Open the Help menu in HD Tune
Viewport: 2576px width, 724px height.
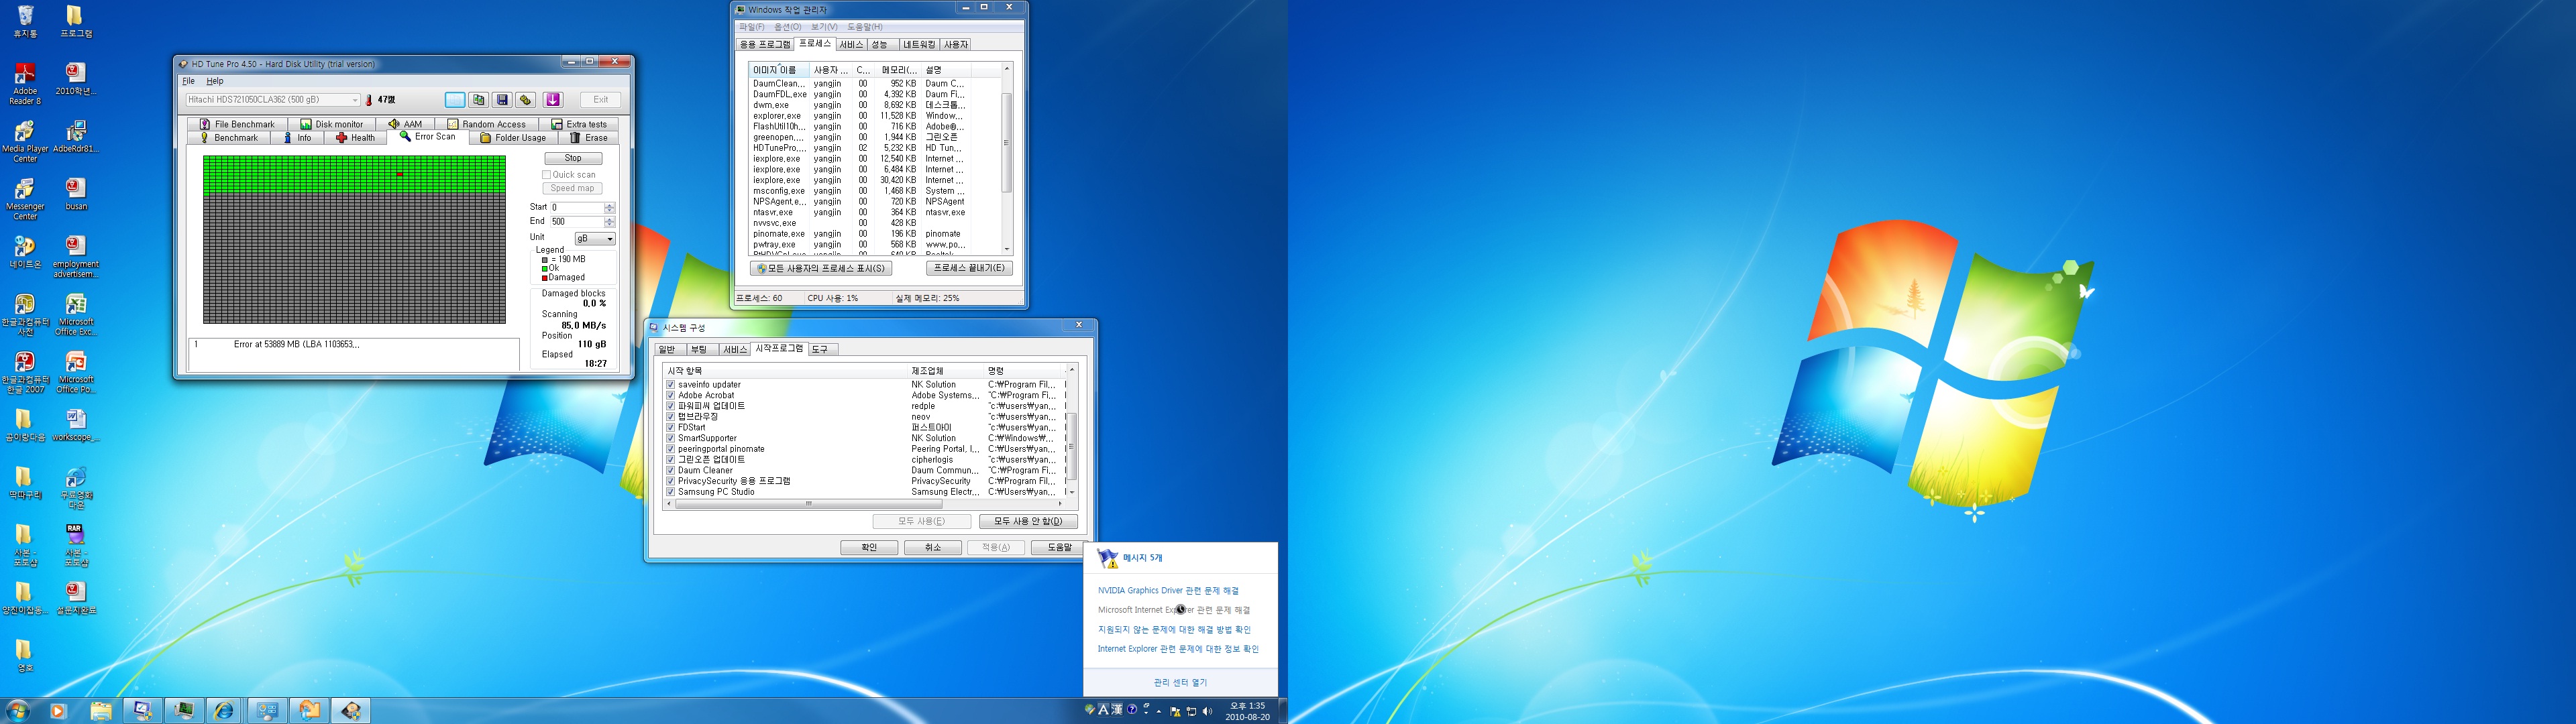pyautogui.click(x=215, y=81)
